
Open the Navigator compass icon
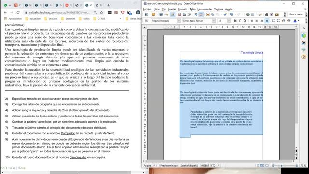pyautogui.click(x=271, y=14)
